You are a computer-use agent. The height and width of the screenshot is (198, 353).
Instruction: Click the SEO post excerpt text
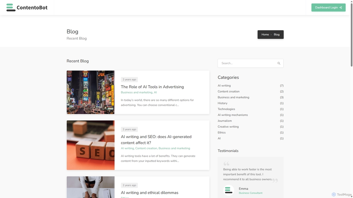pyautogui.click(x=158, y=158)
